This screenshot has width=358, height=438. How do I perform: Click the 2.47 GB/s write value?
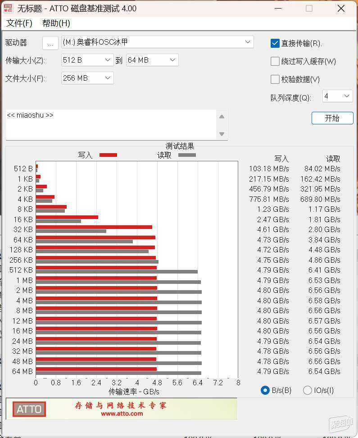(273, 219)
